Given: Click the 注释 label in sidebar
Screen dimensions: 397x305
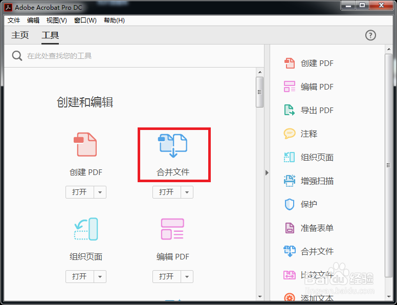Looking at the screenshot, I should (x=309, y=134).
